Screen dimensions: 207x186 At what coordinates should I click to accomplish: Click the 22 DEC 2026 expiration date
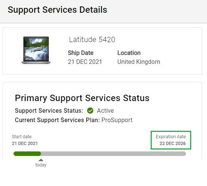(x=172, y=144)
